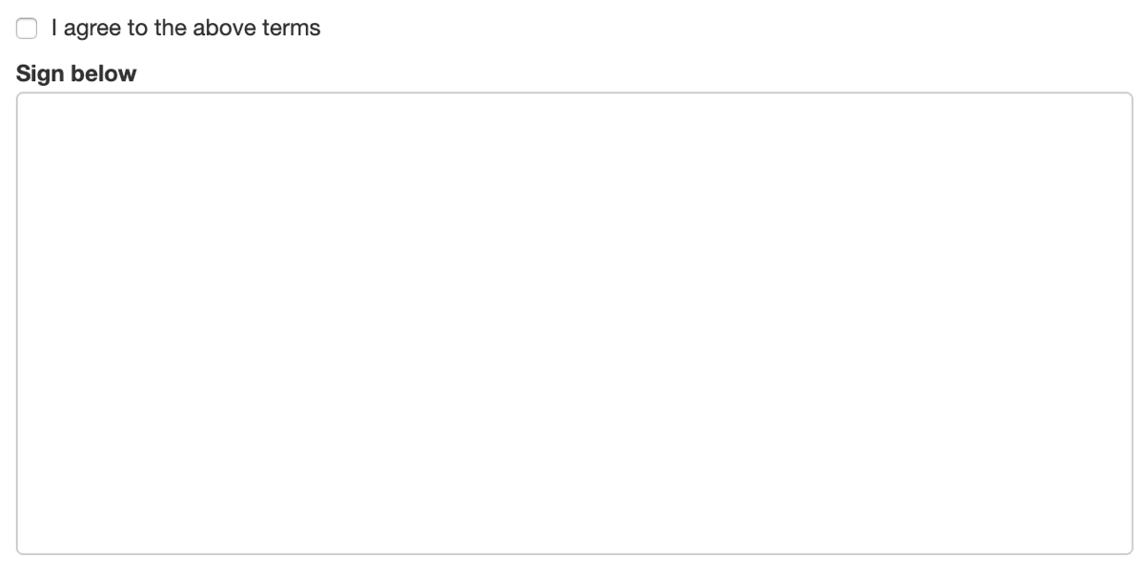1144x571 pixels.
Task: Click the 'I agree to the above terms' label text
Action: coord(186,29)
